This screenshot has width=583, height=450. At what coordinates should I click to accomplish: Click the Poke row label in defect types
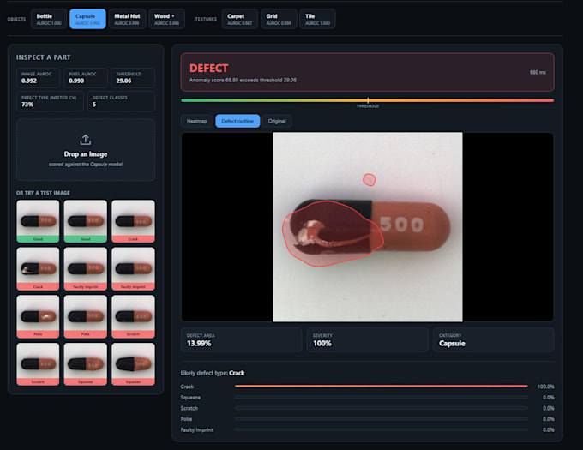(x=186, y=419)
